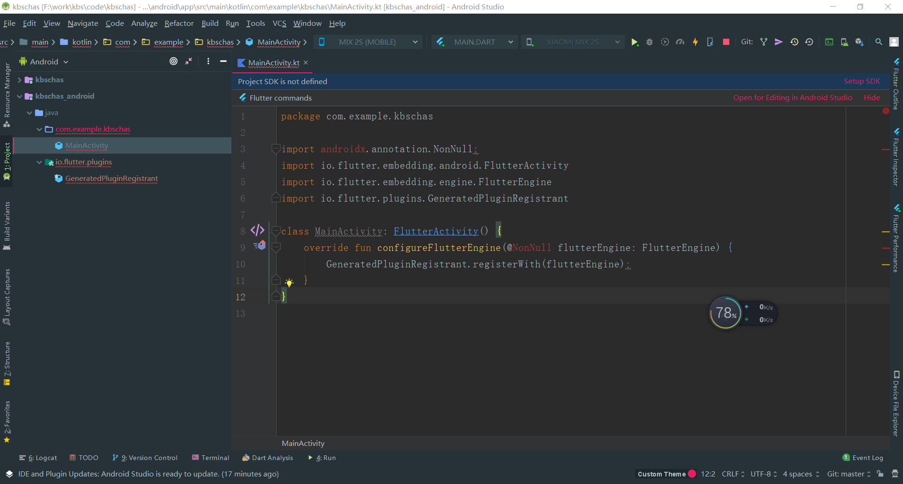
Task: Open the Android project view dropdown
Action: pyautogui.click(x=44, y=62)
